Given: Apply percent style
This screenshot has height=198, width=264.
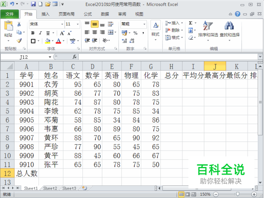Looking at the screenshot, I should click(x=135, y=33).
